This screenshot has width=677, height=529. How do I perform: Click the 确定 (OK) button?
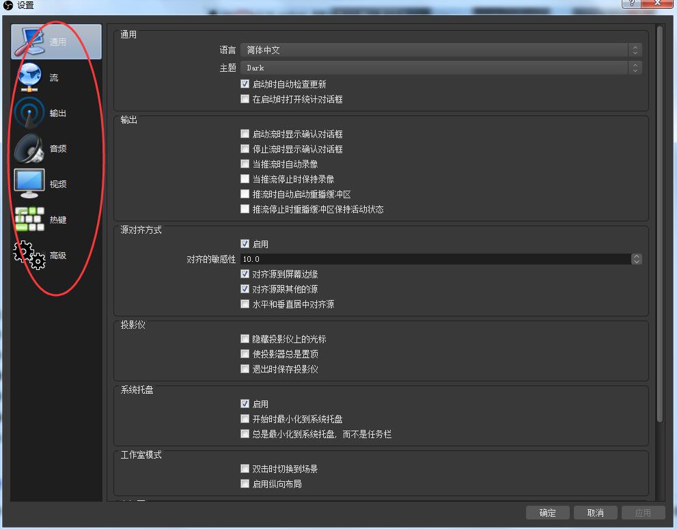[547, 512]
